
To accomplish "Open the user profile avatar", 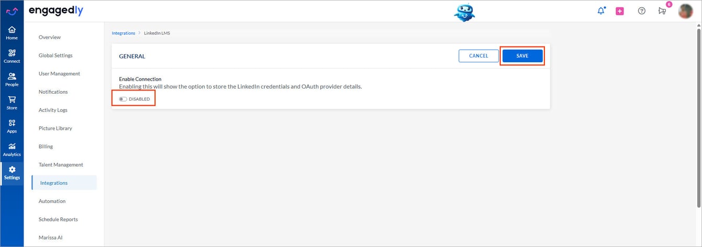I will point(686,11).
